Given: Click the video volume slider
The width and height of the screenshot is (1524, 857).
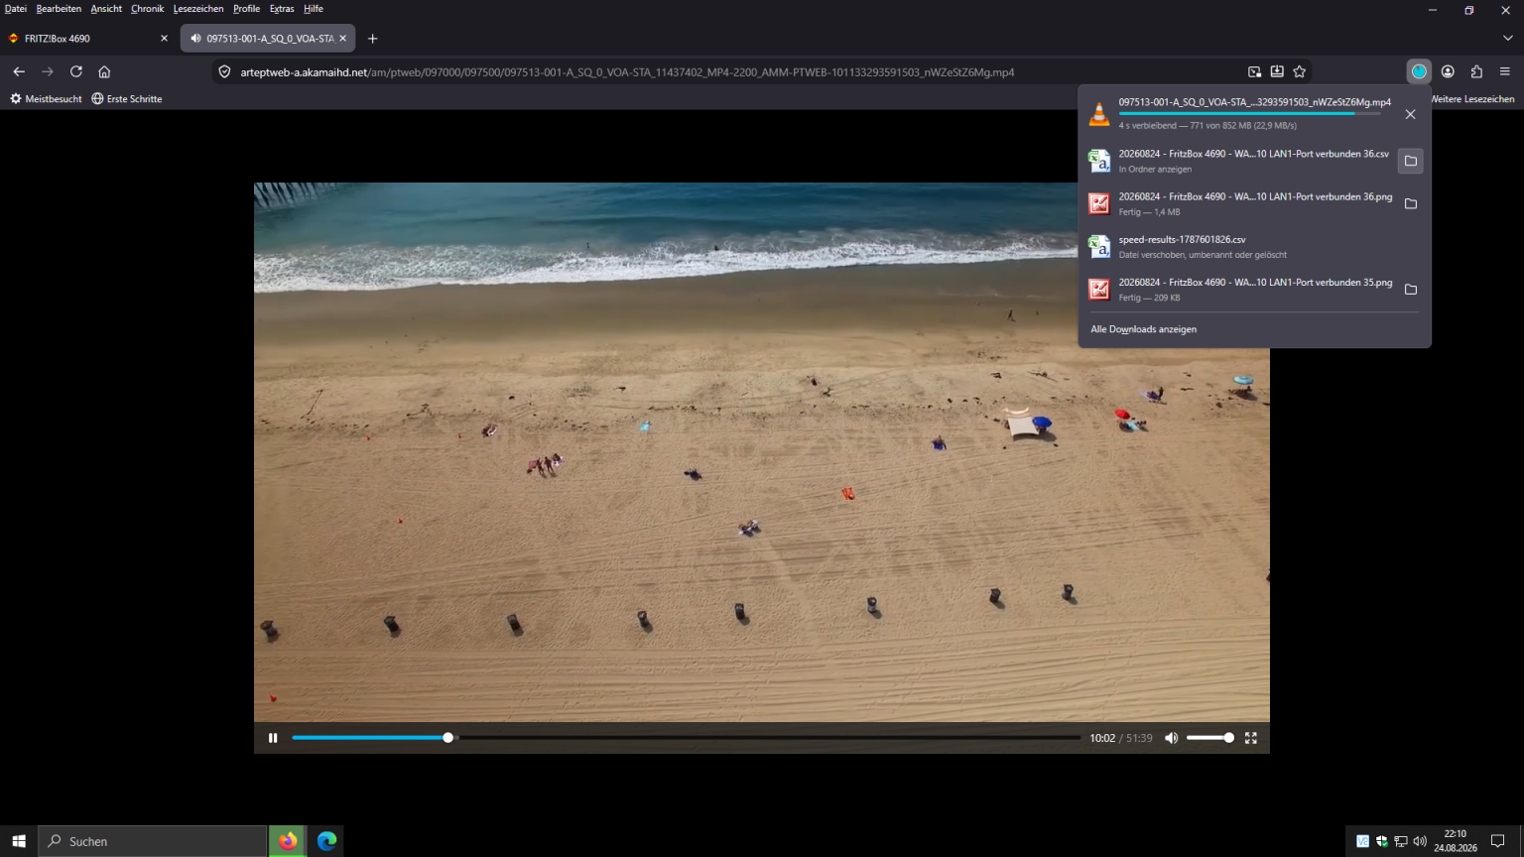Looking at the screenshot, I should 1210,738.
